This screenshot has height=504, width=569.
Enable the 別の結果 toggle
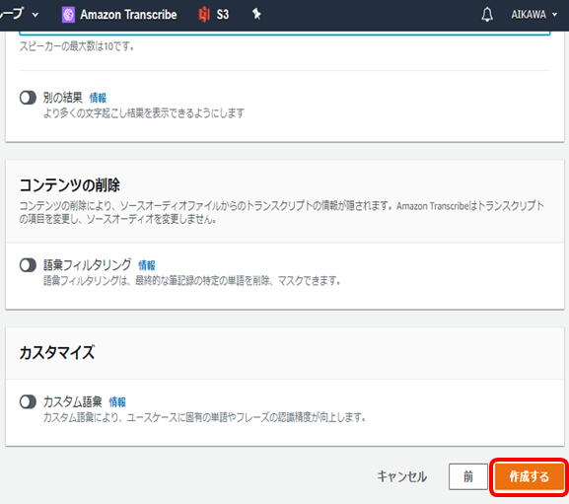coord(28,98)
